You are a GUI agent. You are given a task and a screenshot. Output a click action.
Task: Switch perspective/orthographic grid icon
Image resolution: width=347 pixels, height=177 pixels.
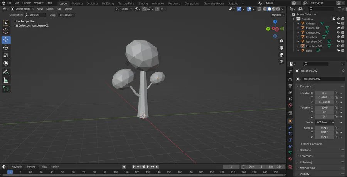(281, 62)
